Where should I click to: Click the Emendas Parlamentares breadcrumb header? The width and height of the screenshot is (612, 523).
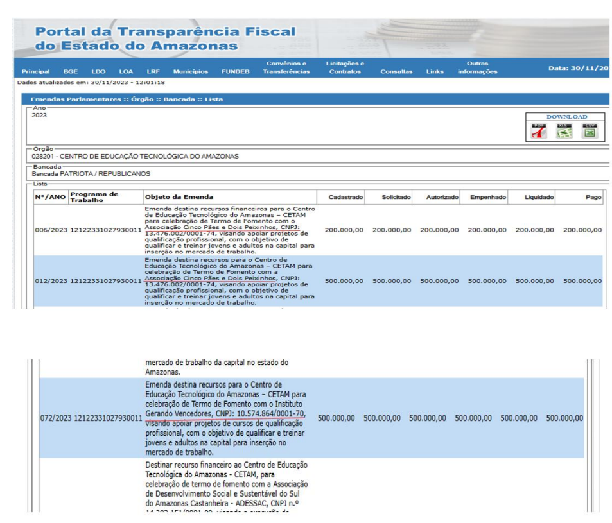click(127, 99)
